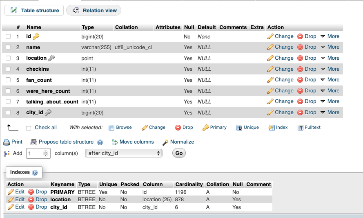This screenshot has height=218, width=363.
Task: Click the Browse icon in With selected
Action: 111,128
